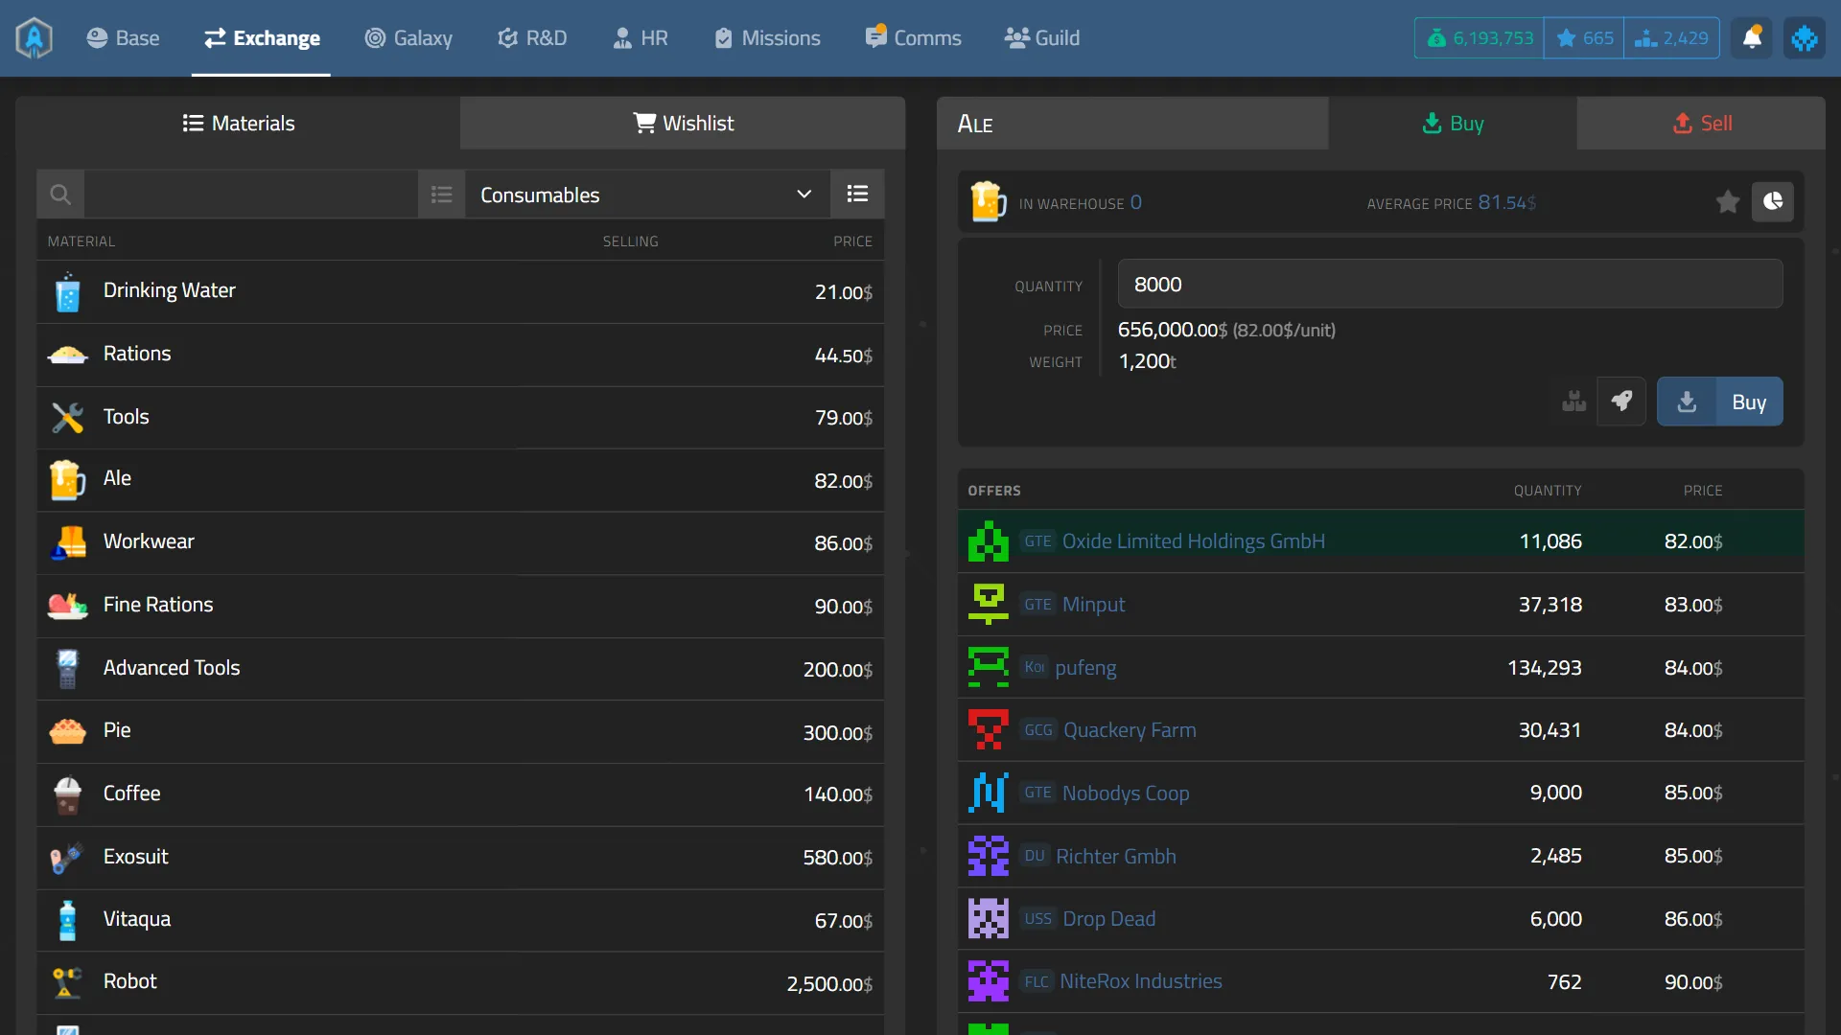This screenshot has width=1841, height=1035.
Task: Click the 665 star points counter
Action: pos(1584,38)
